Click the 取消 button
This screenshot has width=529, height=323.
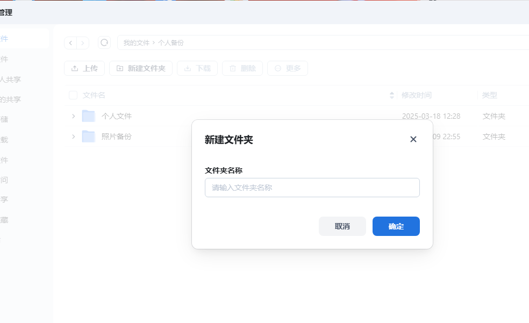point(342,226)
